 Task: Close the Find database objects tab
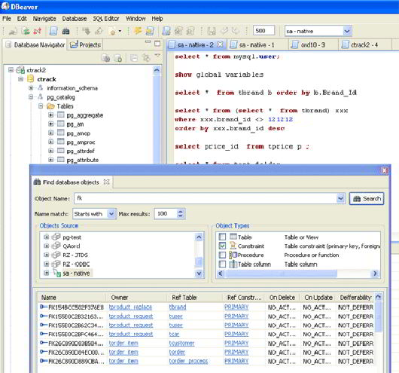tap(107, 182)
